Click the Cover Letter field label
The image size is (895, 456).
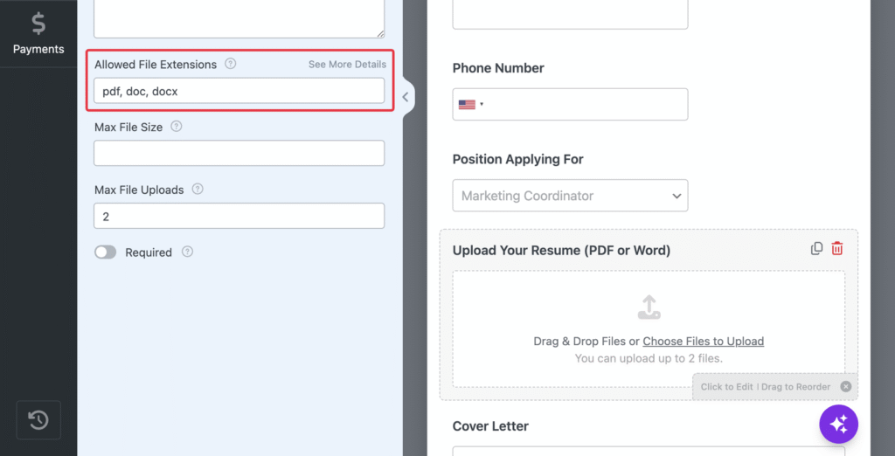click(x=490, y=426)
